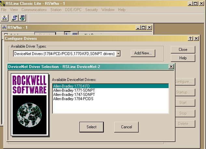
Task: Click the Configure Drivers help question mark button
Action: 190,39
